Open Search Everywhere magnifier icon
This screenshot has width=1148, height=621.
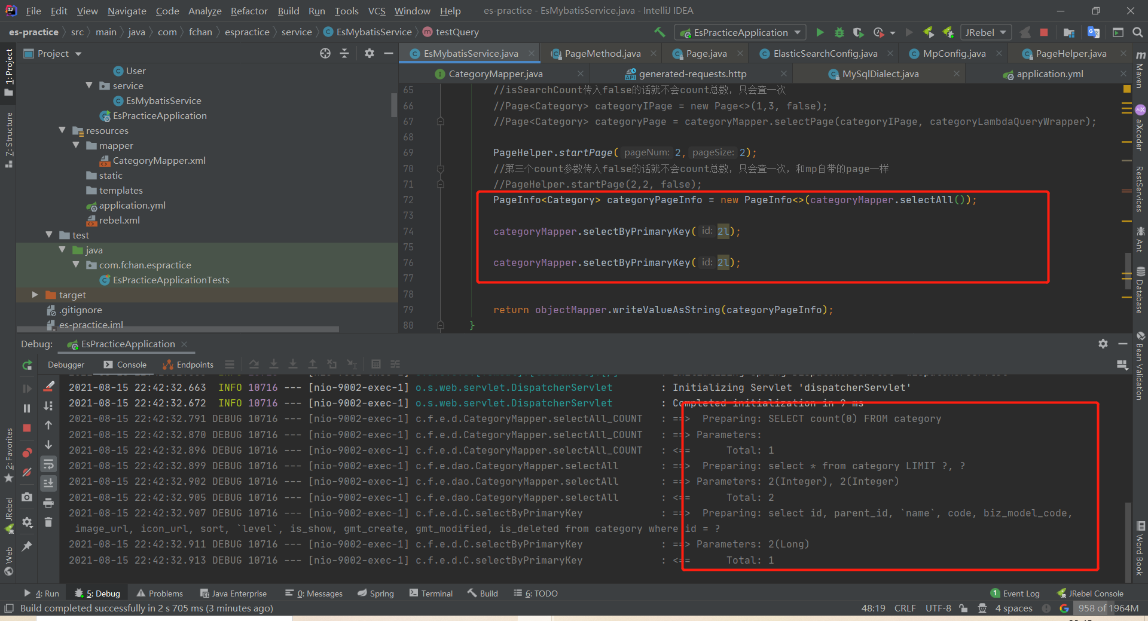[x=1137, y=32]
